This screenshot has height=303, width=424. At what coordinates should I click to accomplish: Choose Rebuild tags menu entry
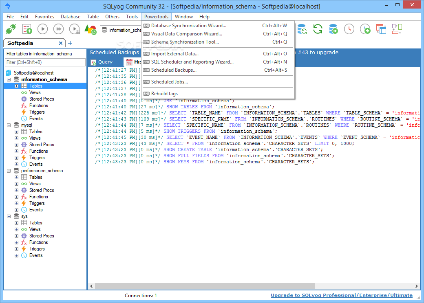pos(218,94)
